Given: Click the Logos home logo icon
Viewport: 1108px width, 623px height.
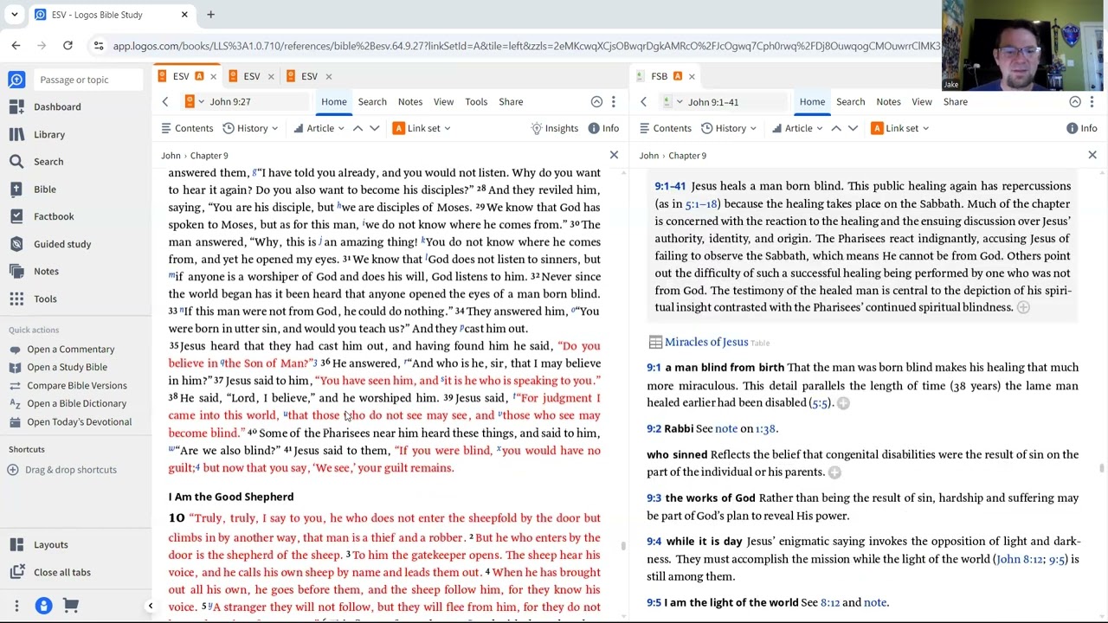Looking at the screenshot, I should click(x=16, y=80).
